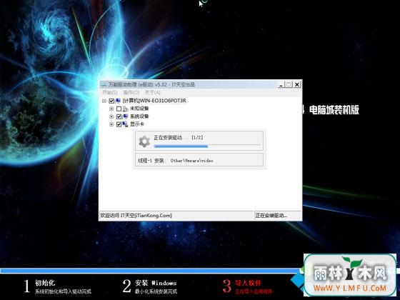Select the WIN-EO31O6POT3R computer label
The image size is (400, 300).
tap(154, 101)
